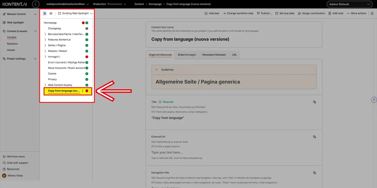
Task: Click the tree view icon in Web Spotlight panel
Action: click(x=44, y=14)
